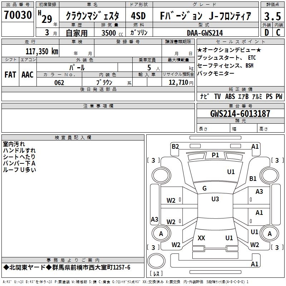286x286 pixels.
Task: Select the P1 mark on the diagram
Action: pos(215,155)
